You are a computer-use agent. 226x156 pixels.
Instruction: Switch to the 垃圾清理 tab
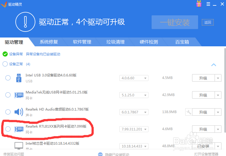point(115,42)
